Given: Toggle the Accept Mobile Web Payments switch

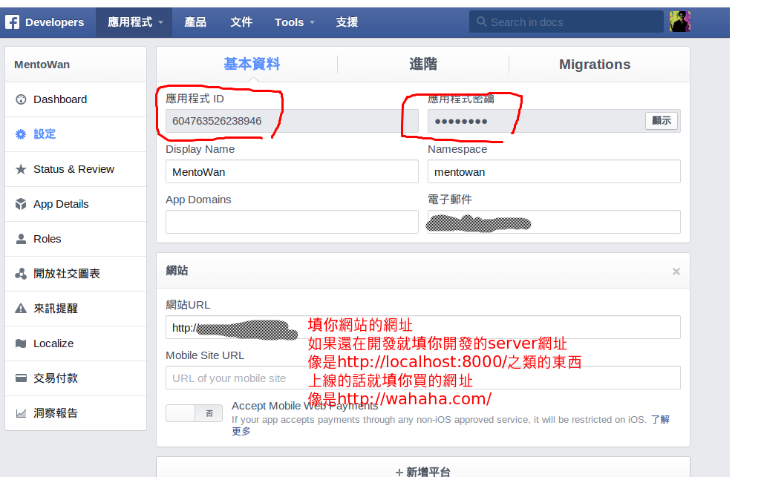Looking at the screenshot, I should pos(194,414).
